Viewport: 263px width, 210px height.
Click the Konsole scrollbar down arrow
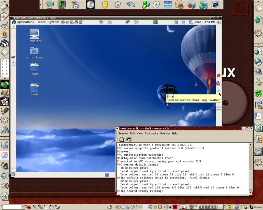coord(250,193)
